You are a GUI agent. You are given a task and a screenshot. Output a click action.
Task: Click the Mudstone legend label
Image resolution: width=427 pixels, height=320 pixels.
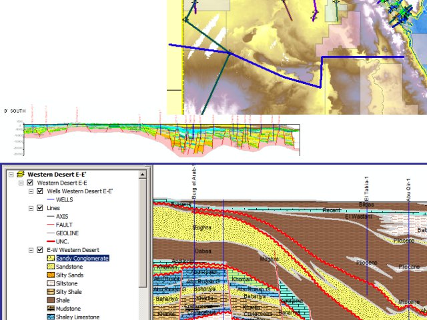(68, 309)
